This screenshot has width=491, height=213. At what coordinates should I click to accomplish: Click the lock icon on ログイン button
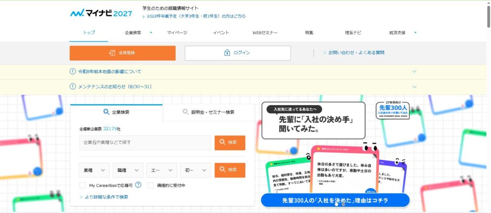tap(227, 53)
